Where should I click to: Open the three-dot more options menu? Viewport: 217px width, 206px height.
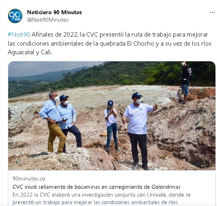[x=212, y=13]
